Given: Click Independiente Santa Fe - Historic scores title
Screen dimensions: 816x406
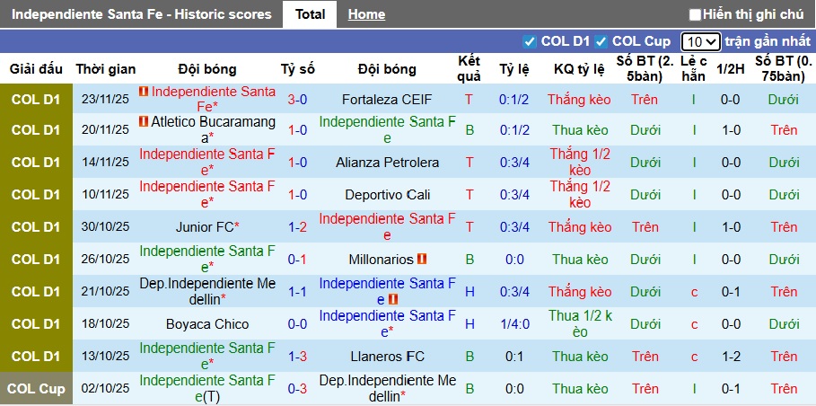Looking at the screenshot, I should point(142,14).
